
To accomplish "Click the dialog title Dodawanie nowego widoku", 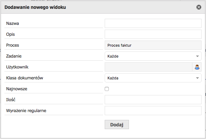I will tap(35, 7).
